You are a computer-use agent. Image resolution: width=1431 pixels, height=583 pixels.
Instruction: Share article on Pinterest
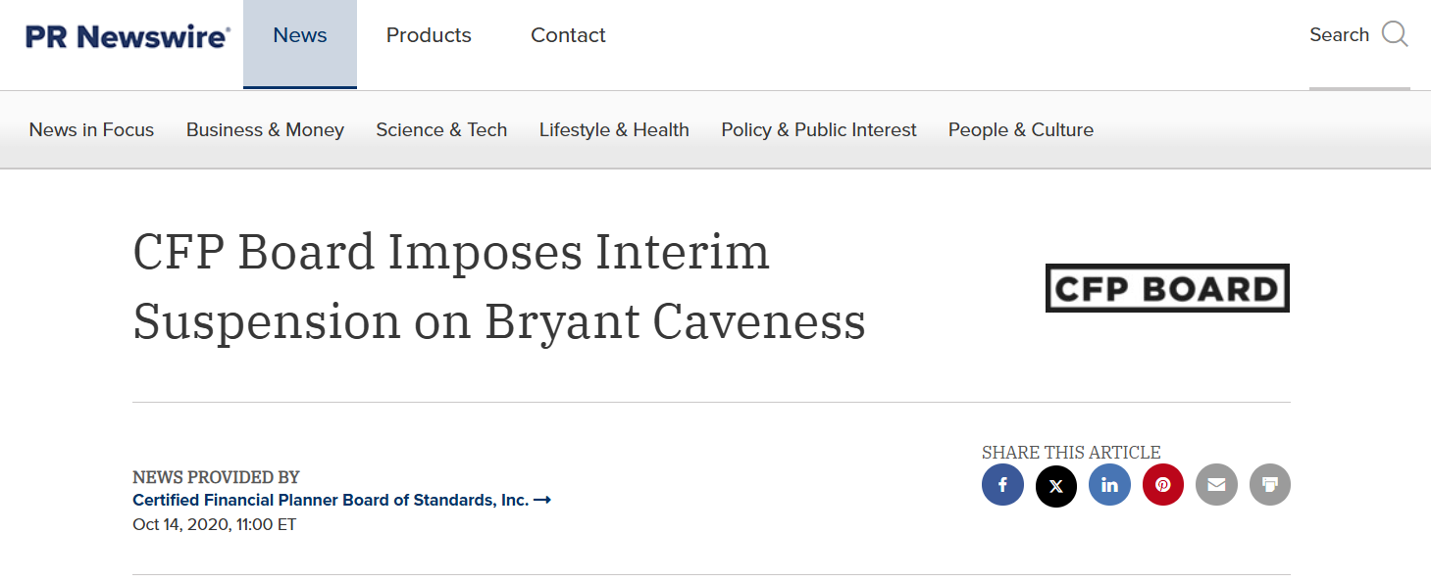pyautogui.click(x=1163, y=485)
